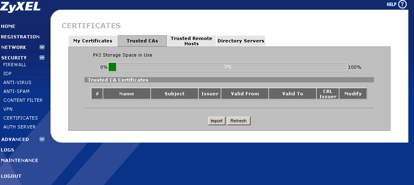Viewport: 414px width, 185px height.
Task: Open the Network menu label
Action: point(14,47)
